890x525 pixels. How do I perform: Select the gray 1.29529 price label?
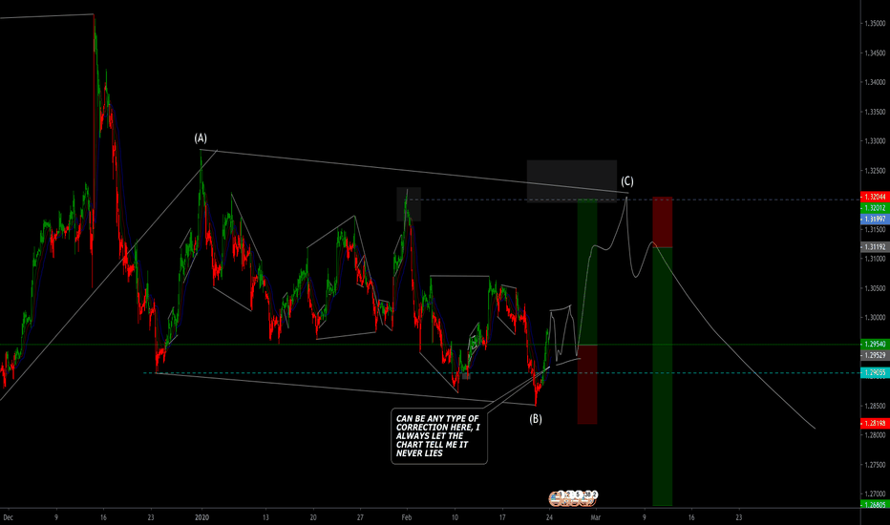(876, 355)
